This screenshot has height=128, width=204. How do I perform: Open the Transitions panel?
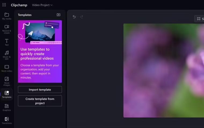[7, 121]
